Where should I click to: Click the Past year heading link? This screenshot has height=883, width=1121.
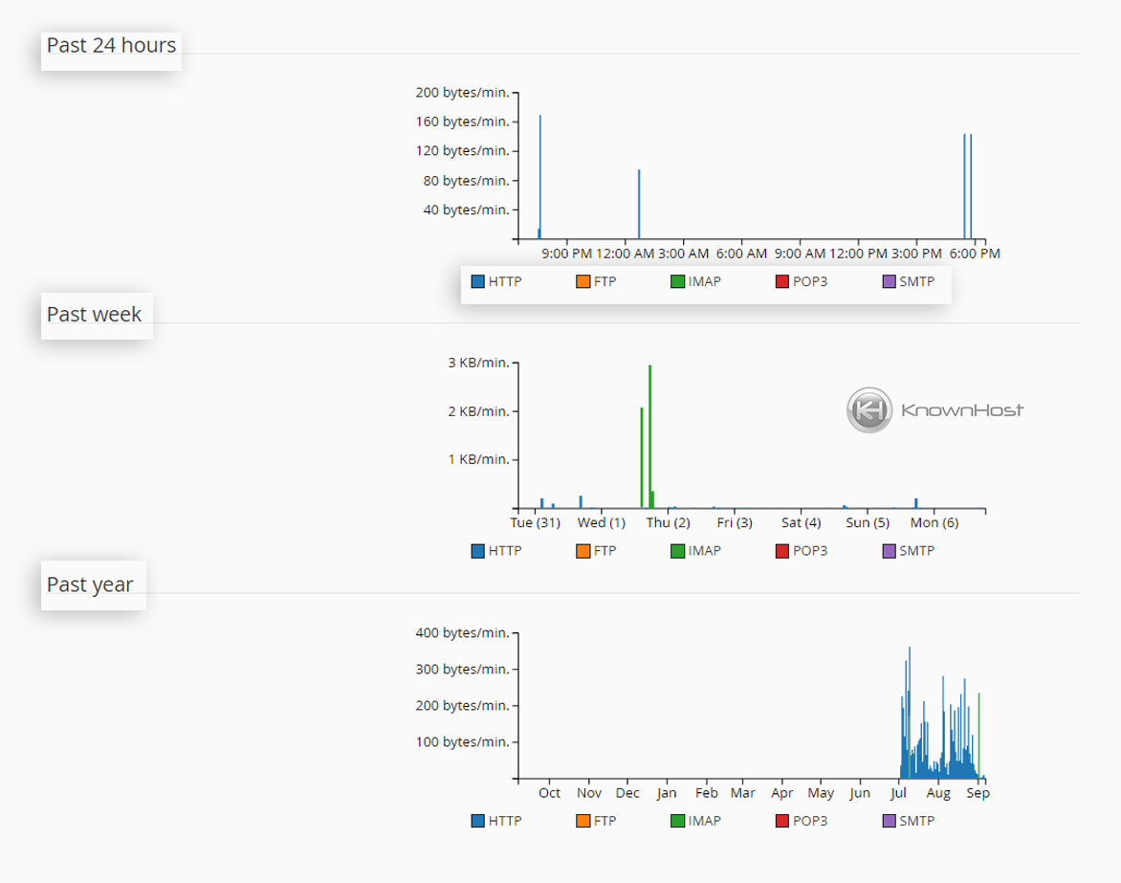(93, 585)
